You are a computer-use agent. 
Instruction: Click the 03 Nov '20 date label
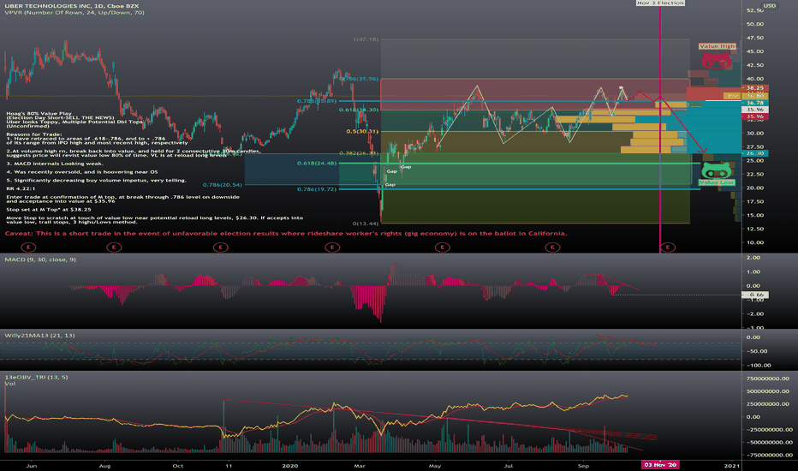pos(660,465)
